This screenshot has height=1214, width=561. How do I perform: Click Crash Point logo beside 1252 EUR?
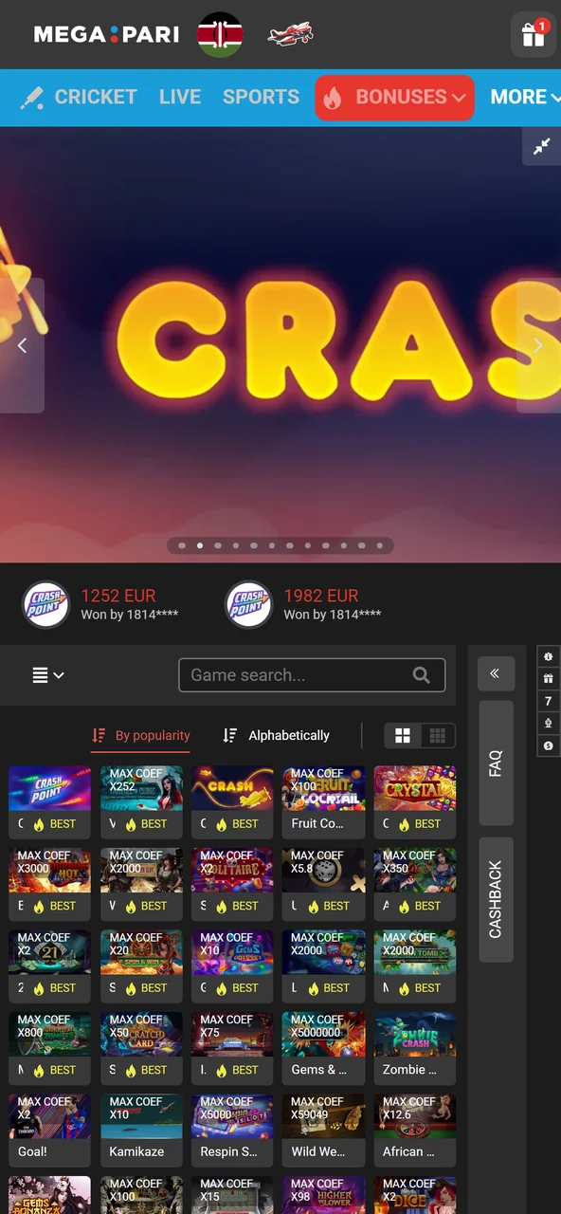[x=45, y=604]
